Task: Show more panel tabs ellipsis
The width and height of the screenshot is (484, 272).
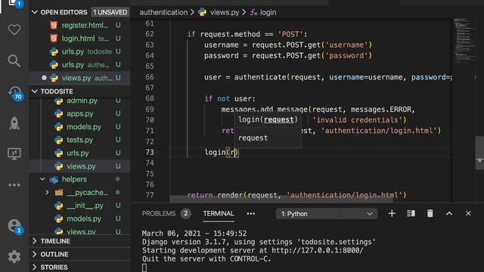Action: point(251,213)
